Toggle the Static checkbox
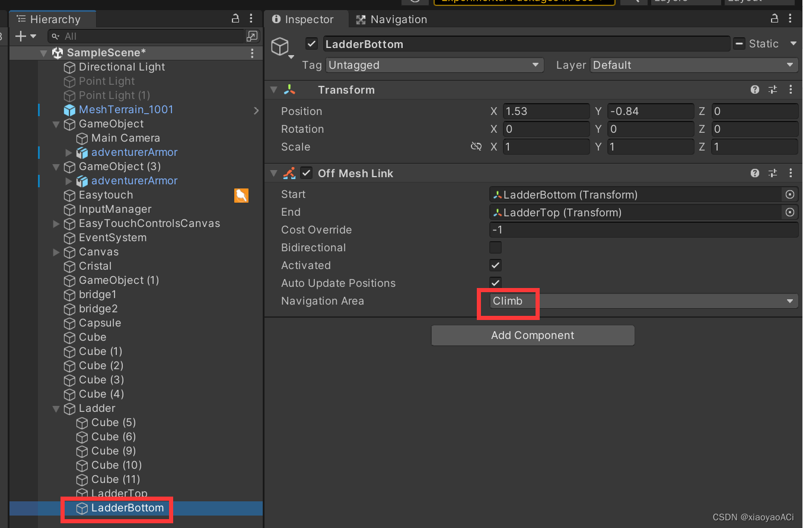 pyautogui.click(x=740, y=44)
